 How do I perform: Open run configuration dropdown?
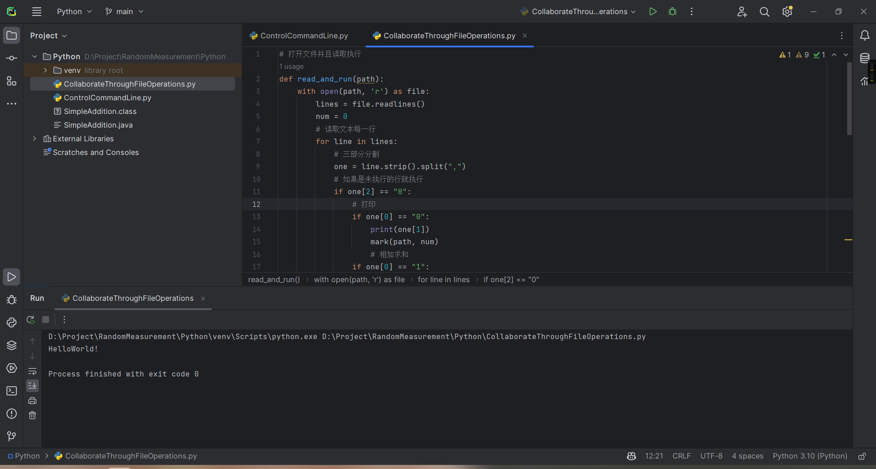[x=579, y=11]
